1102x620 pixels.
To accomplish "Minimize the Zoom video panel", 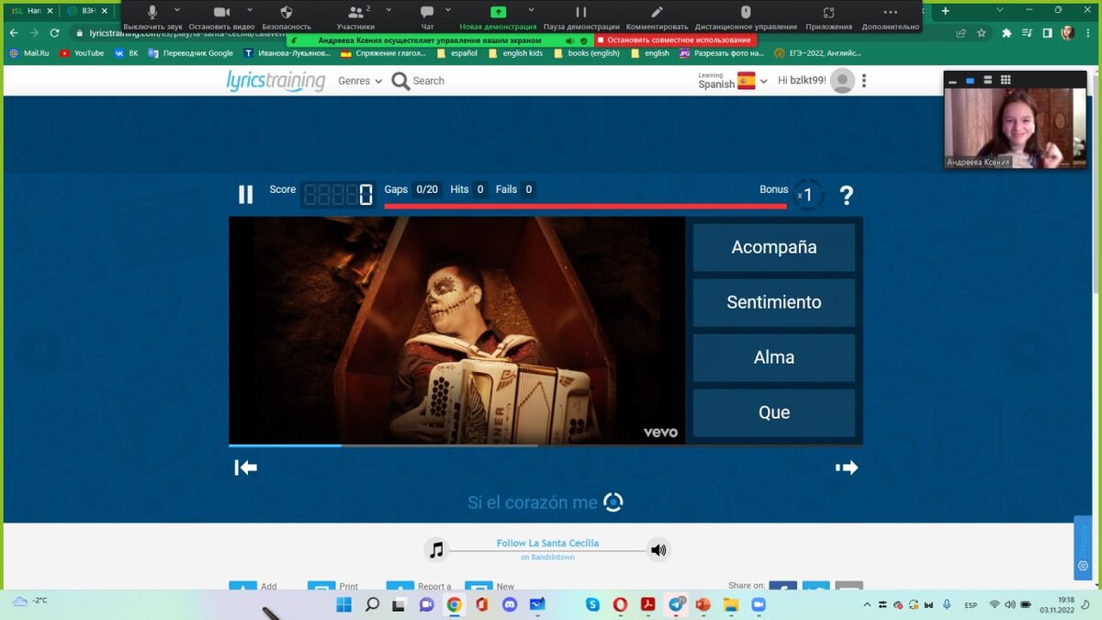I will 952,80.
